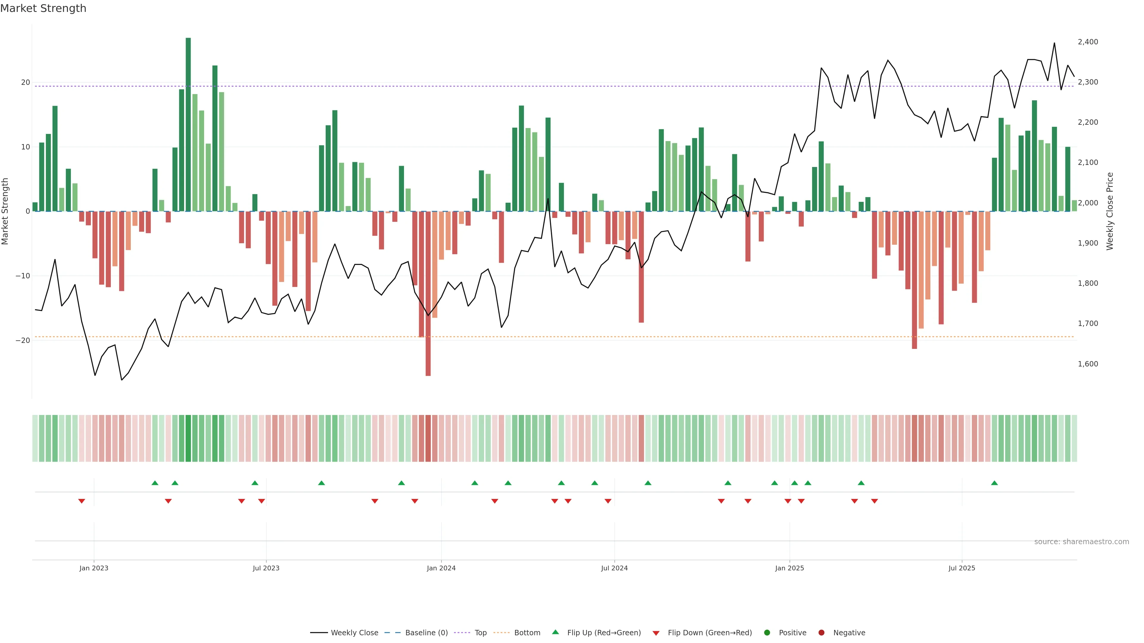Click the Weekly Close Price axis title

click(1110, 211)
